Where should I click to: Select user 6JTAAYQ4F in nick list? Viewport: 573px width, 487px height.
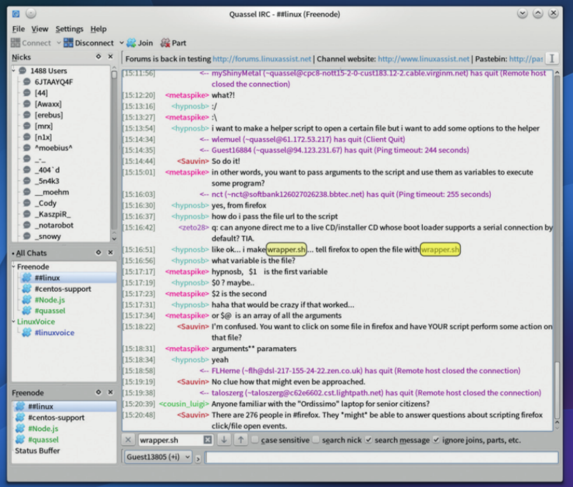[53, 82]
